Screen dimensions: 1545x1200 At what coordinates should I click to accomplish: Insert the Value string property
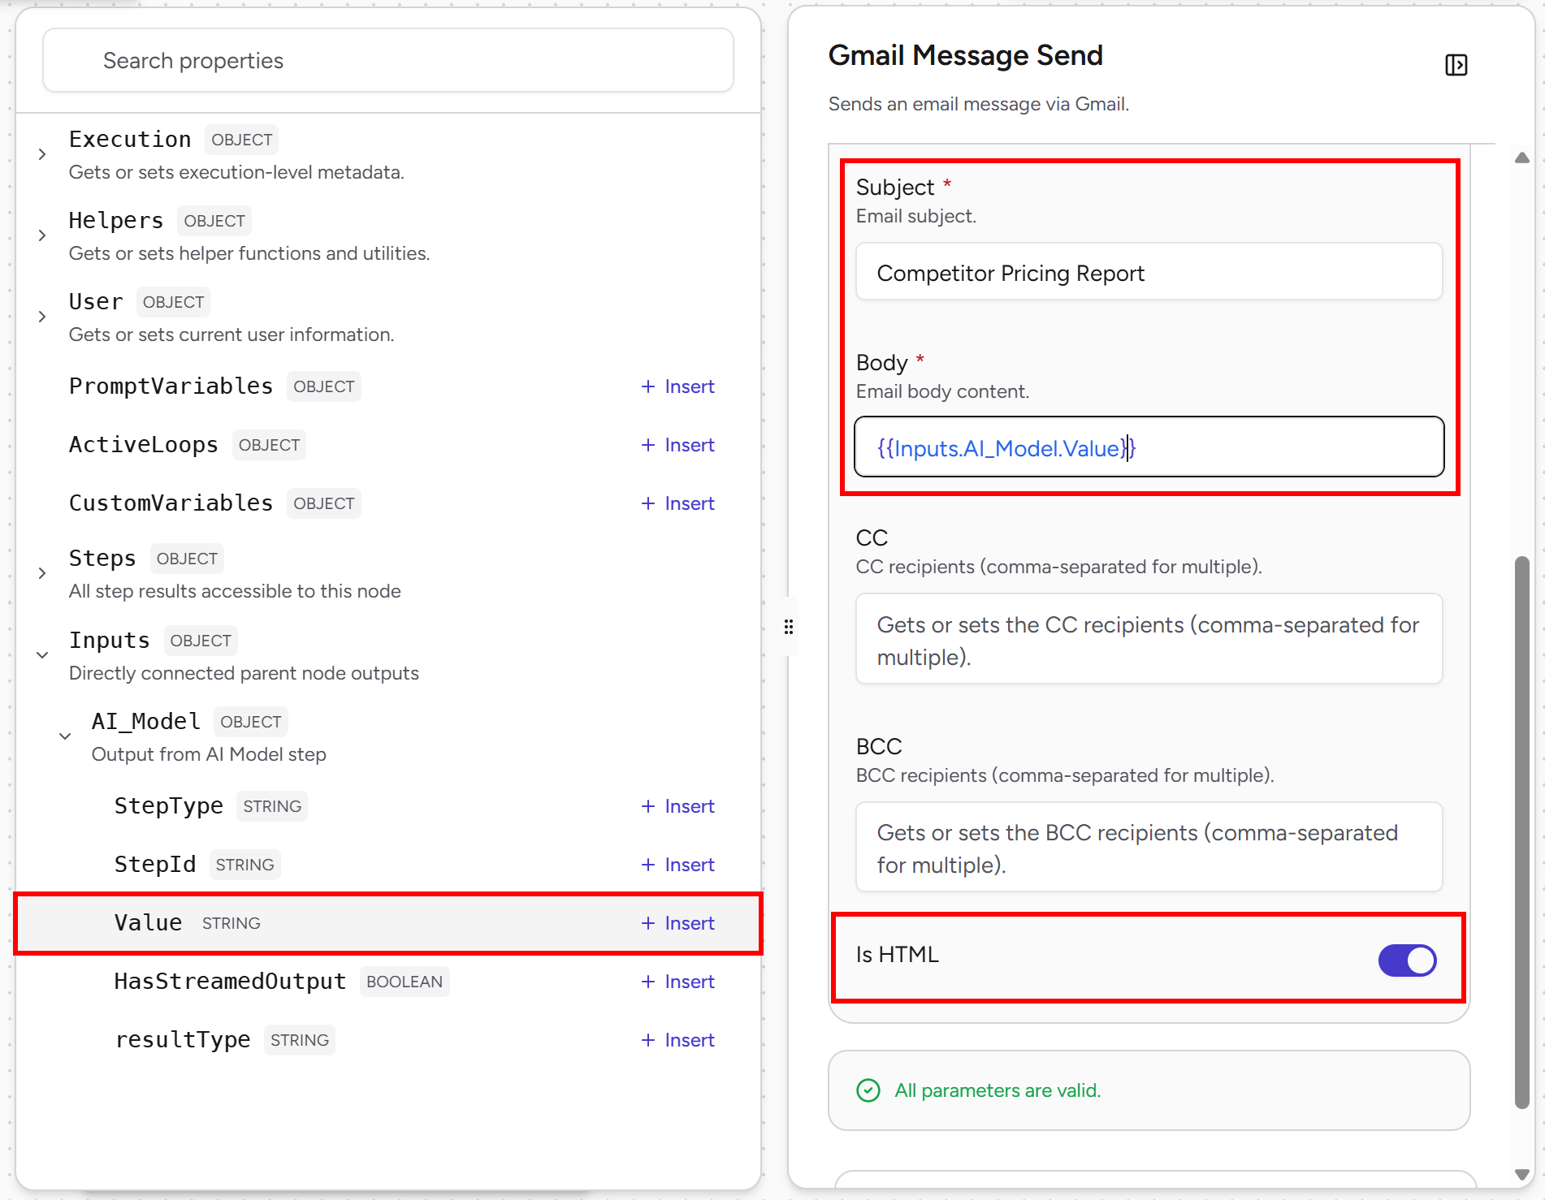tap(677, 923)
